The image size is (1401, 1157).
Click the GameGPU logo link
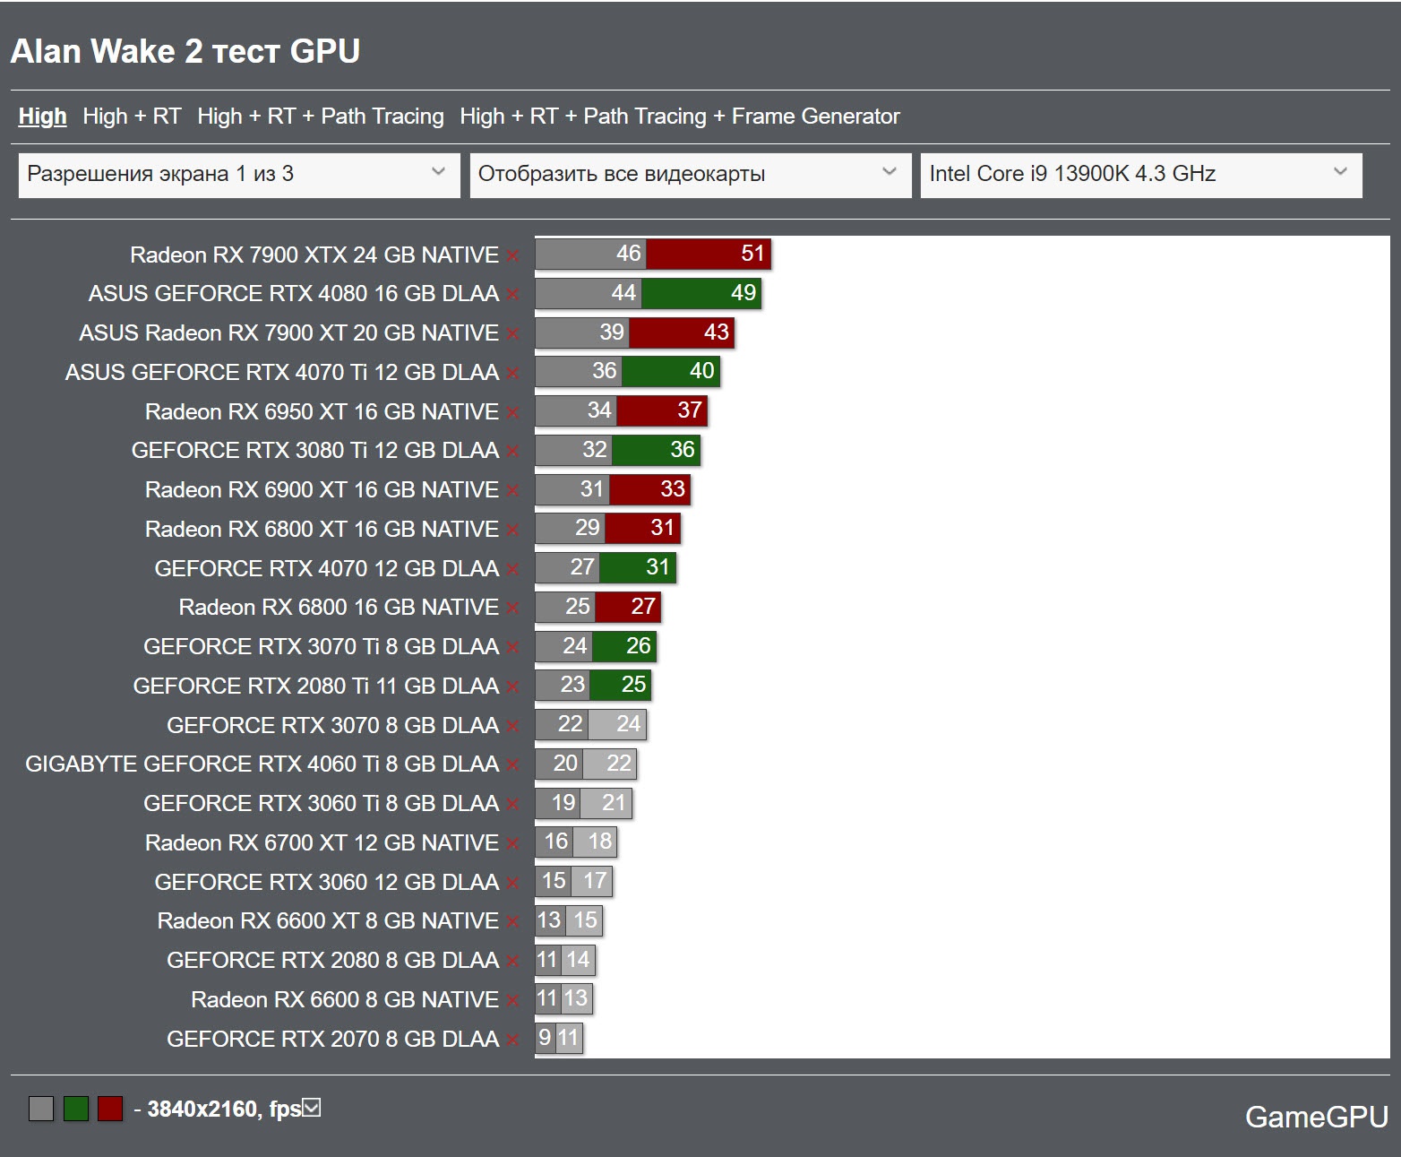tap(1316, 1117)
